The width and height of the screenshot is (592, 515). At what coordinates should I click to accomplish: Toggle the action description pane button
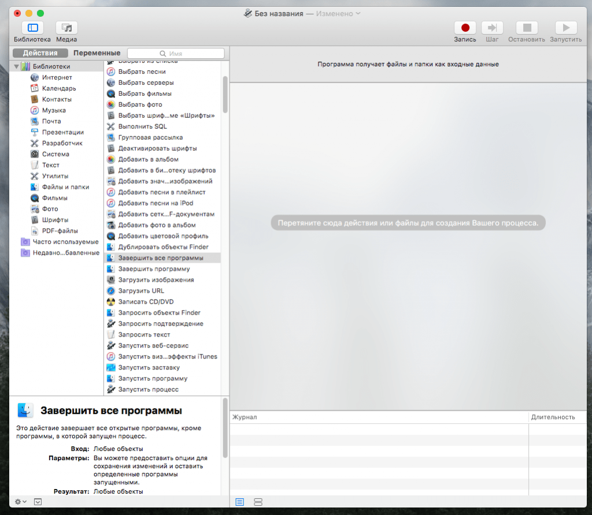click(38, 502)
